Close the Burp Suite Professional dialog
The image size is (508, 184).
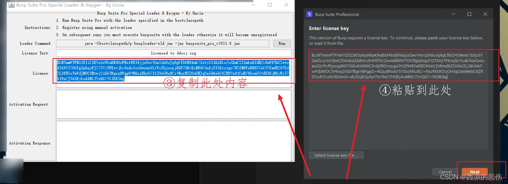point(485,14)
